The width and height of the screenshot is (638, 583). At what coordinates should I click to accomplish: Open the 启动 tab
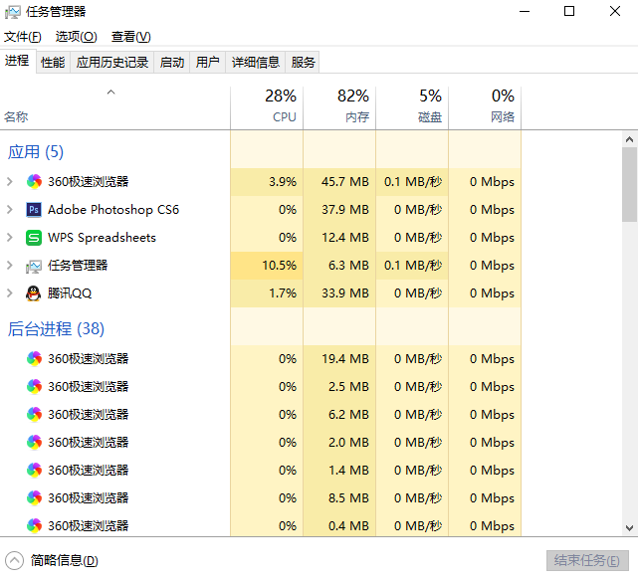pyautogui.click(x=172, y=63)
